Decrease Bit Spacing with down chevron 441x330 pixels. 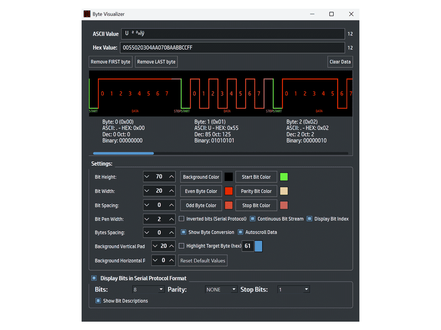pos(147,205)
